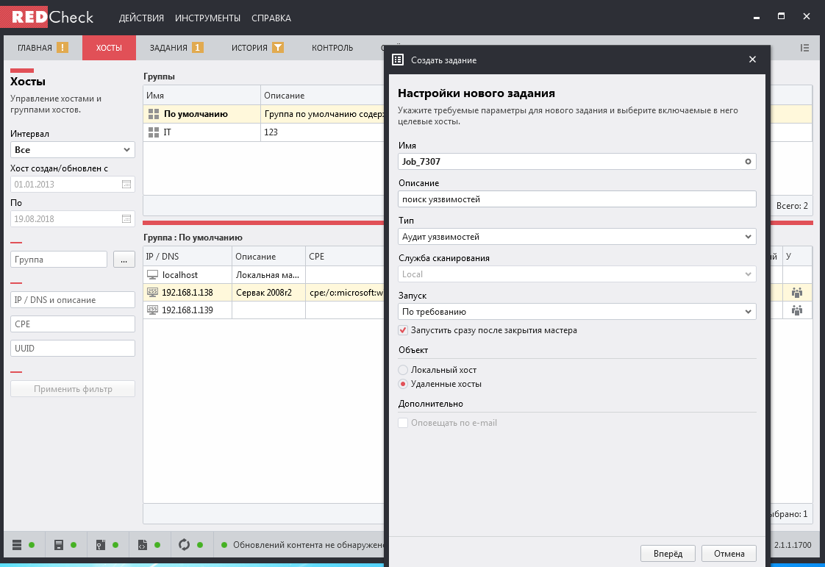Click the Создать задание dialog title icon
Image resolution: width=825 pixels, height=567 pixels.
coord(398,60)
